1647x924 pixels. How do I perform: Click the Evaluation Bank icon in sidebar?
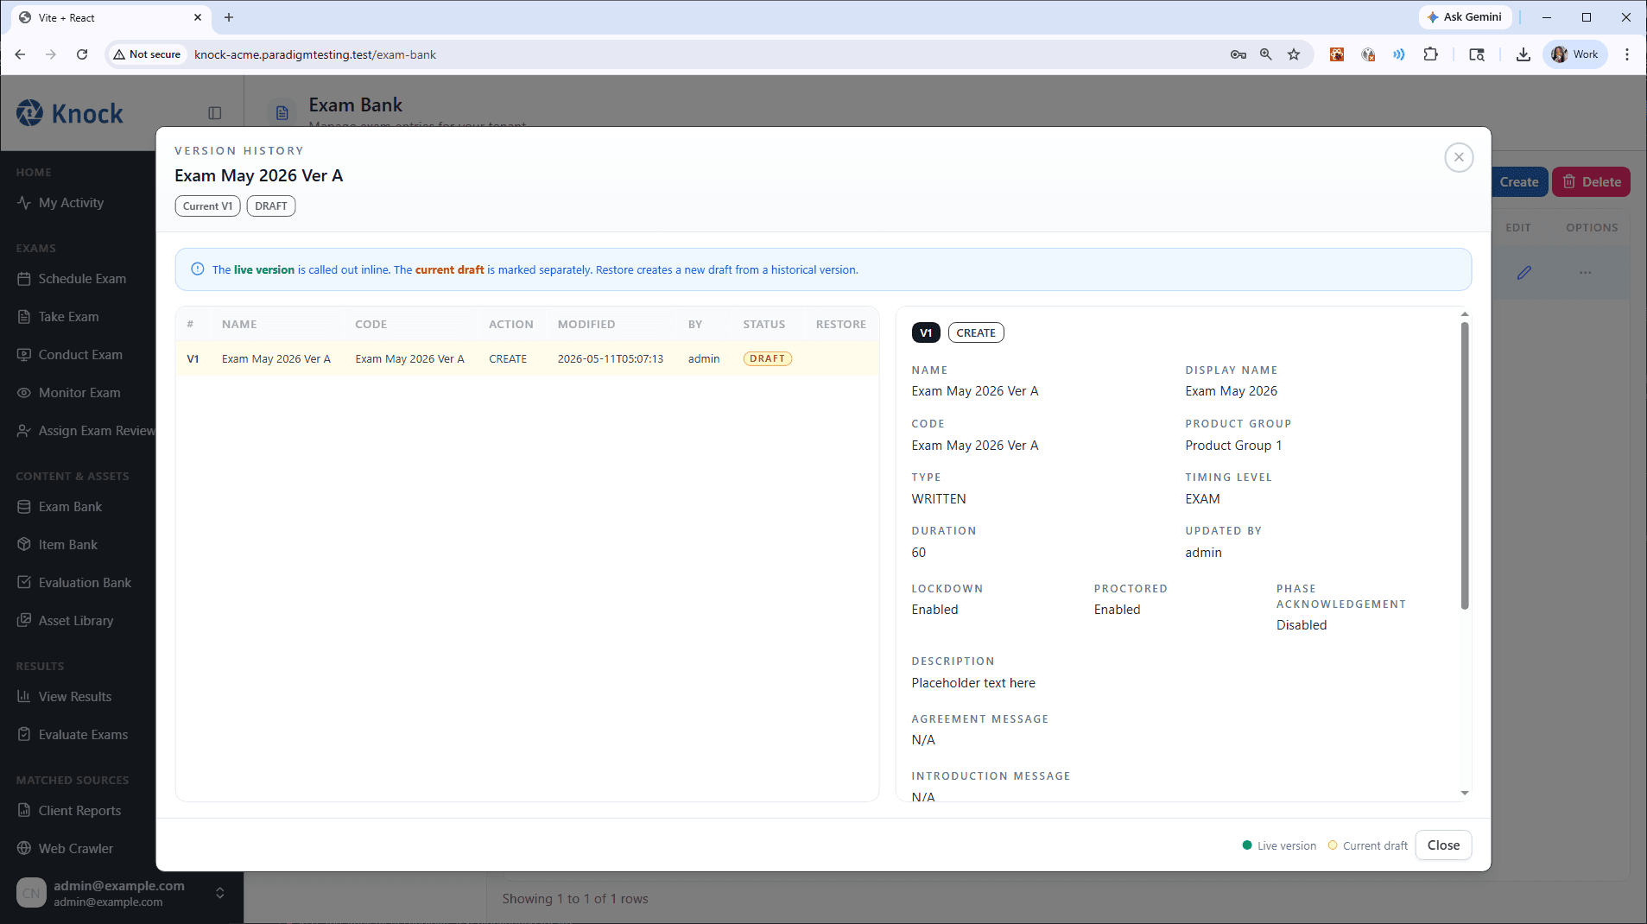pyautogui.click(x=24, y=583)
